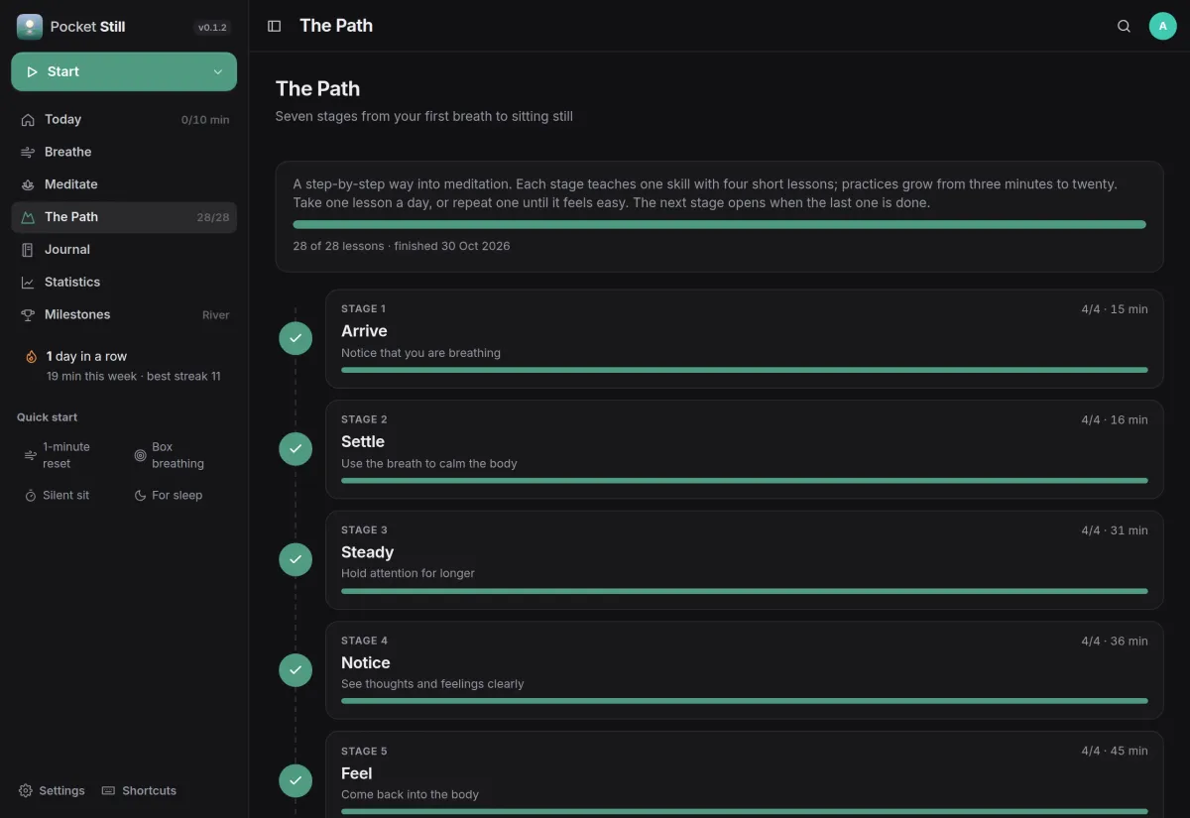The width and height of the screenshot is (1190, 818).
Task: Select The Path in the sidebar
Action: (x=124, y=217)
